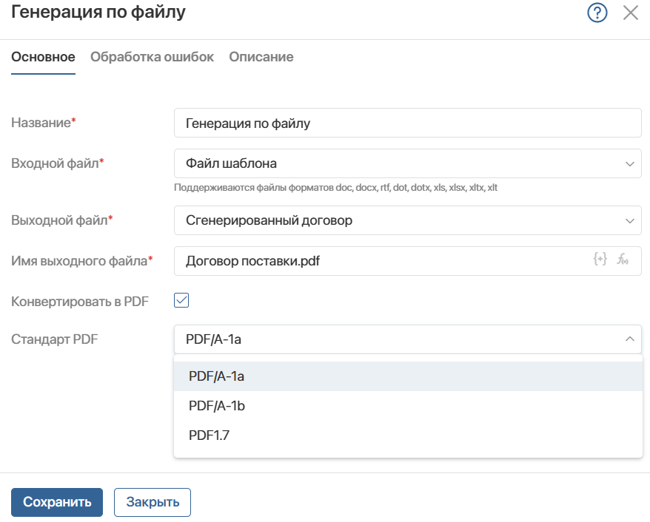Click the Стандарт PDF label
Screen dimensions: 650x522
pos(54,339)
